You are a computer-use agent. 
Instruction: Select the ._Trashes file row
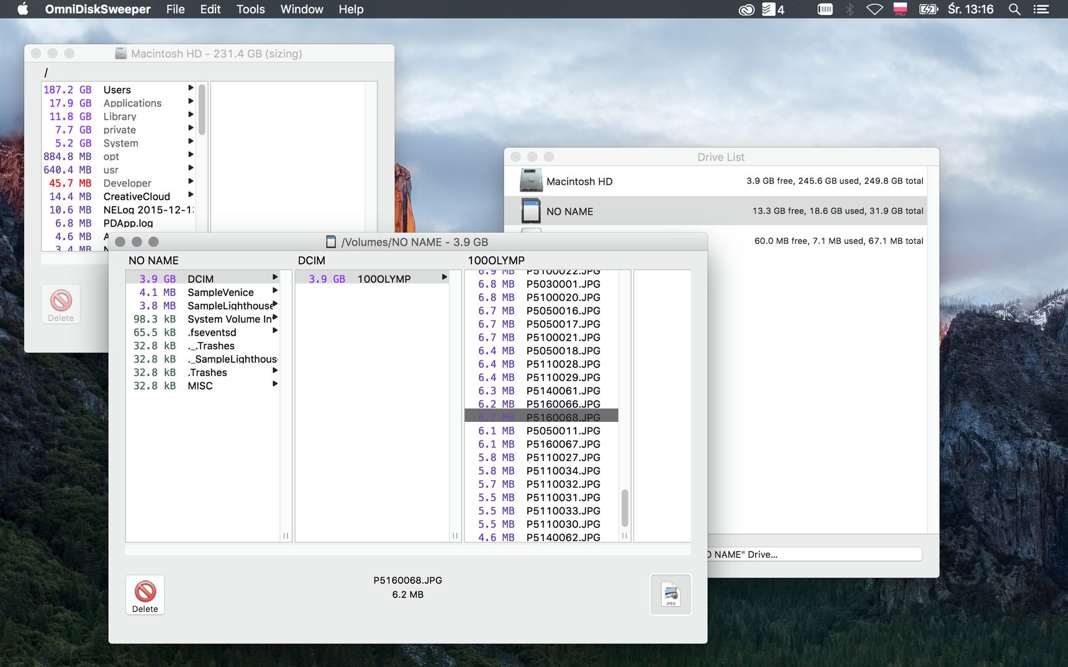point(202,346)
